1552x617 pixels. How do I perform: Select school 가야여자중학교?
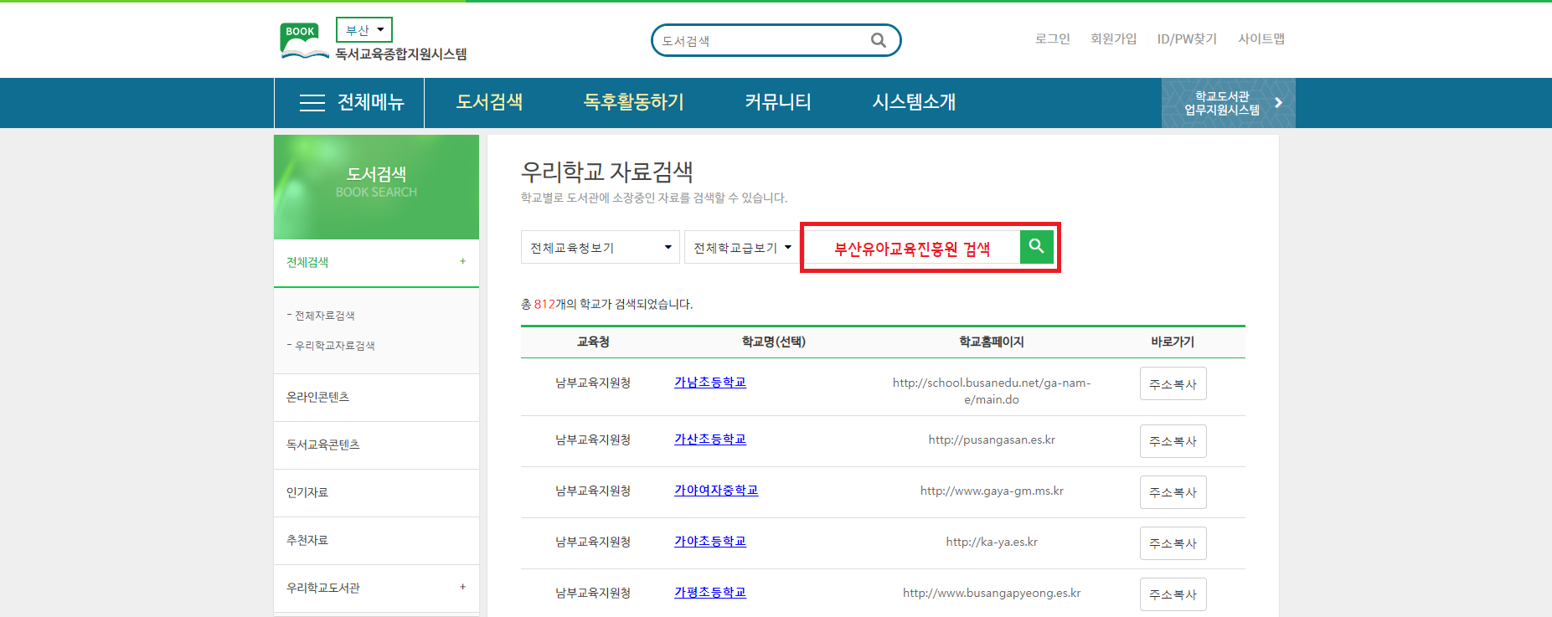(716, 490)
